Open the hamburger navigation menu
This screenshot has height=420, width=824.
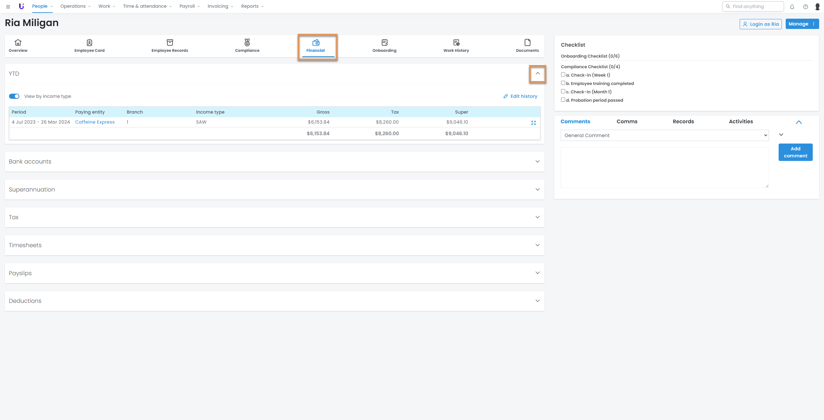coord(8,6)
